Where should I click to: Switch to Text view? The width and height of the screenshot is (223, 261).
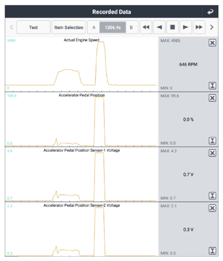[x=33, y=27]
